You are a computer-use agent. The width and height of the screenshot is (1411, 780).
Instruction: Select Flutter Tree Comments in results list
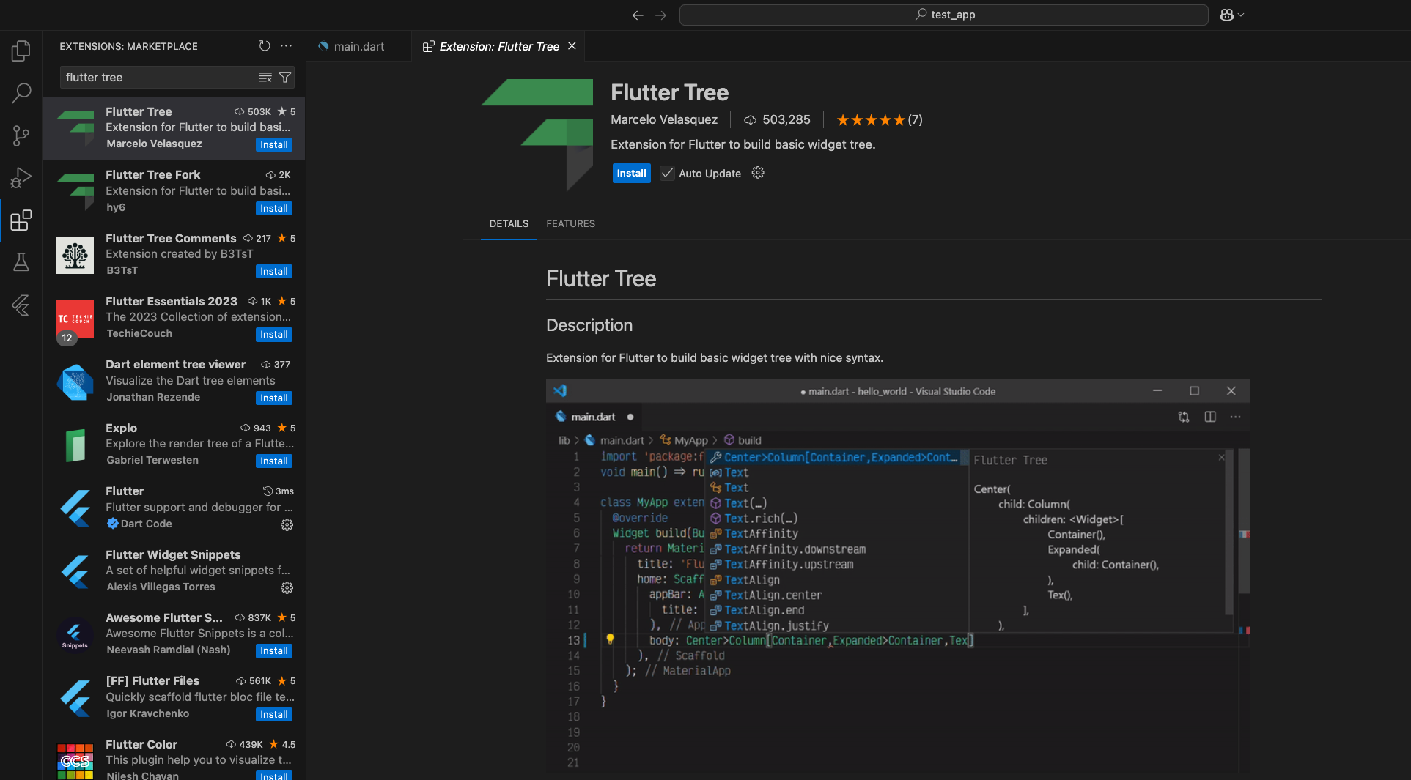click(x=174, y=255)
